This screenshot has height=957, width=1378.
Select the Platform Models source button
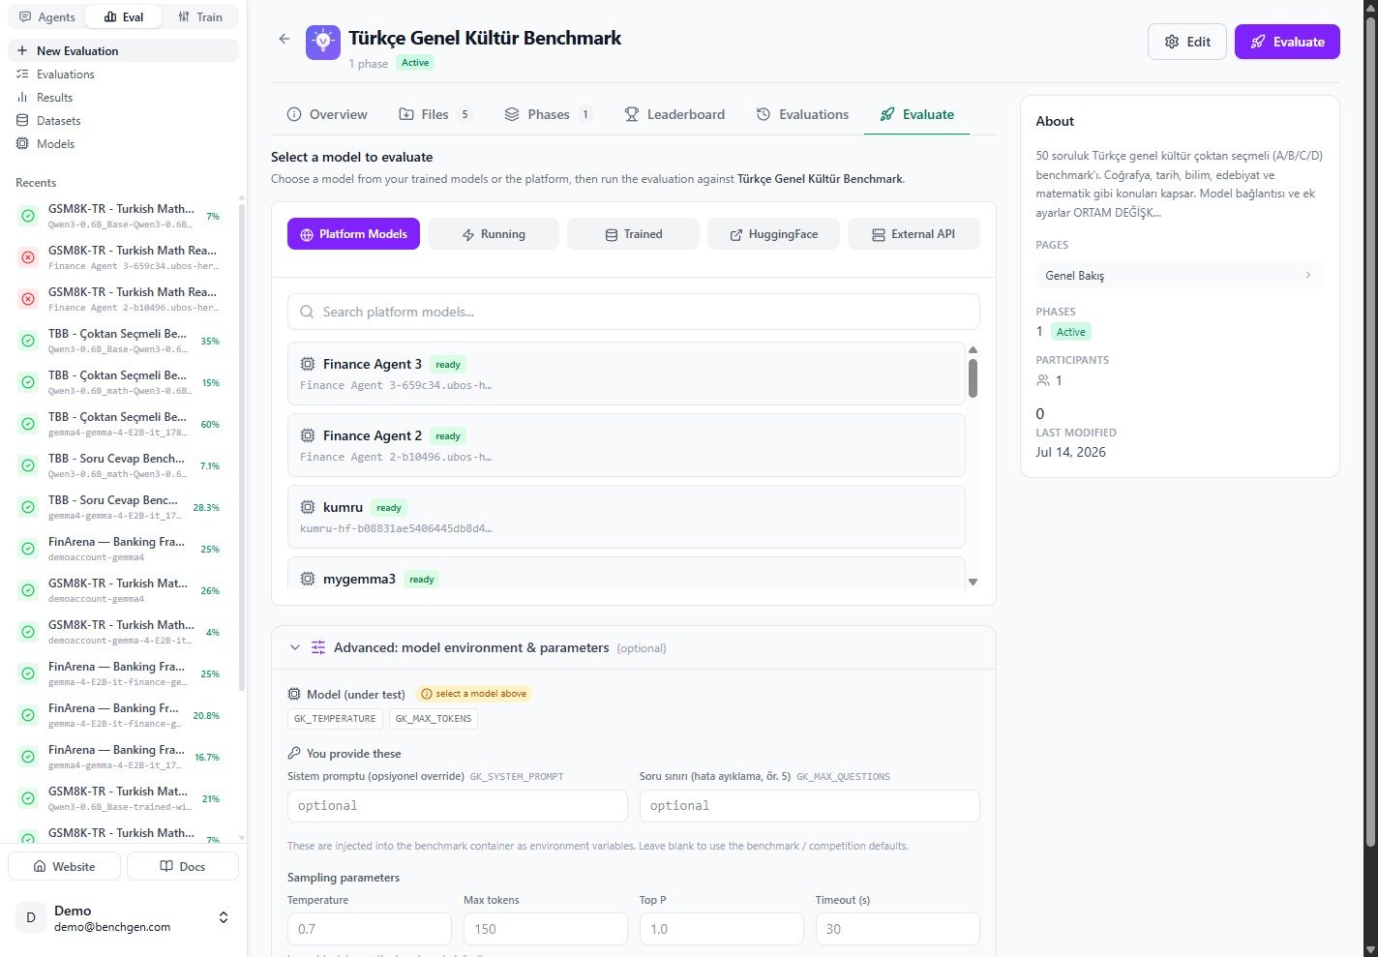click(353, 234)
